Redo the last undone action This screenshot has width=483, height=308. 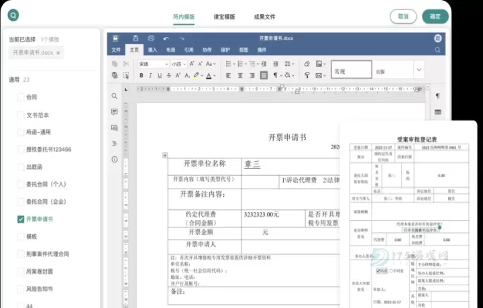click(x=181, y=38)
